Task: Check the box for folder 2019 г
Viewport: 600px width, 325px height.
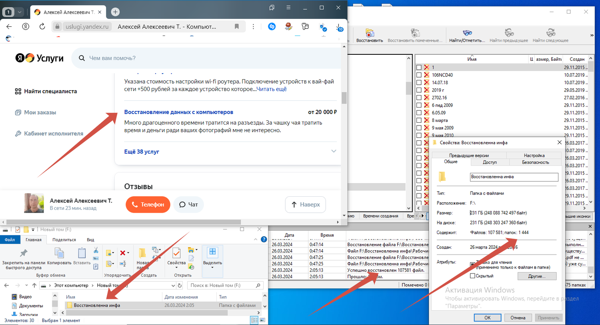Action: tap(419, 90)
